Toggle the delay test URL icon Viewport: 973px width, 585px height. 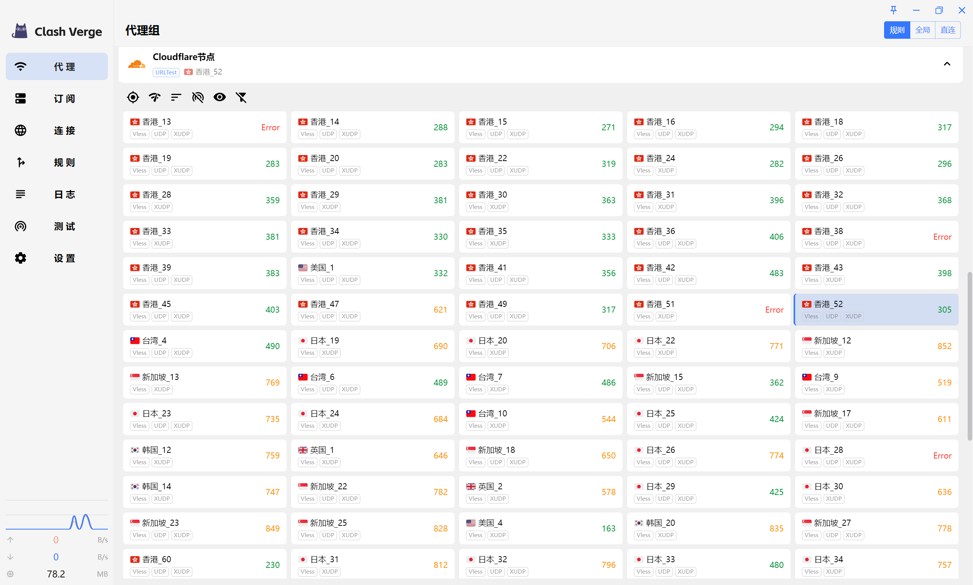click(x=198, y=97)
